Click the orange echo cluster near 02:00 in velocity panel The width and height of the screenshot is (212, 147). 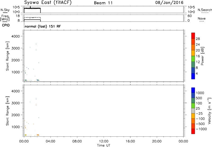[38, 135]
